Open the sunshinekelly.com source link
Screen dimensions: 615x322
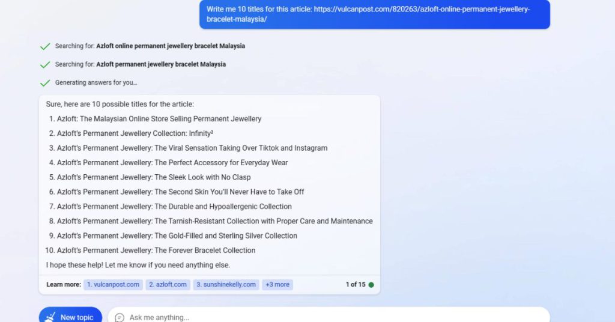(226, 285)
